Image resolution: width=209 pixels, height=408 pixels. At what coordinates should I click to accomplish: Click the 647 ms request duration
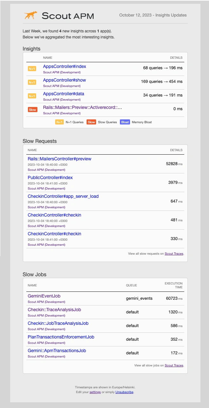pyautogui.click(x=177, y=201)
